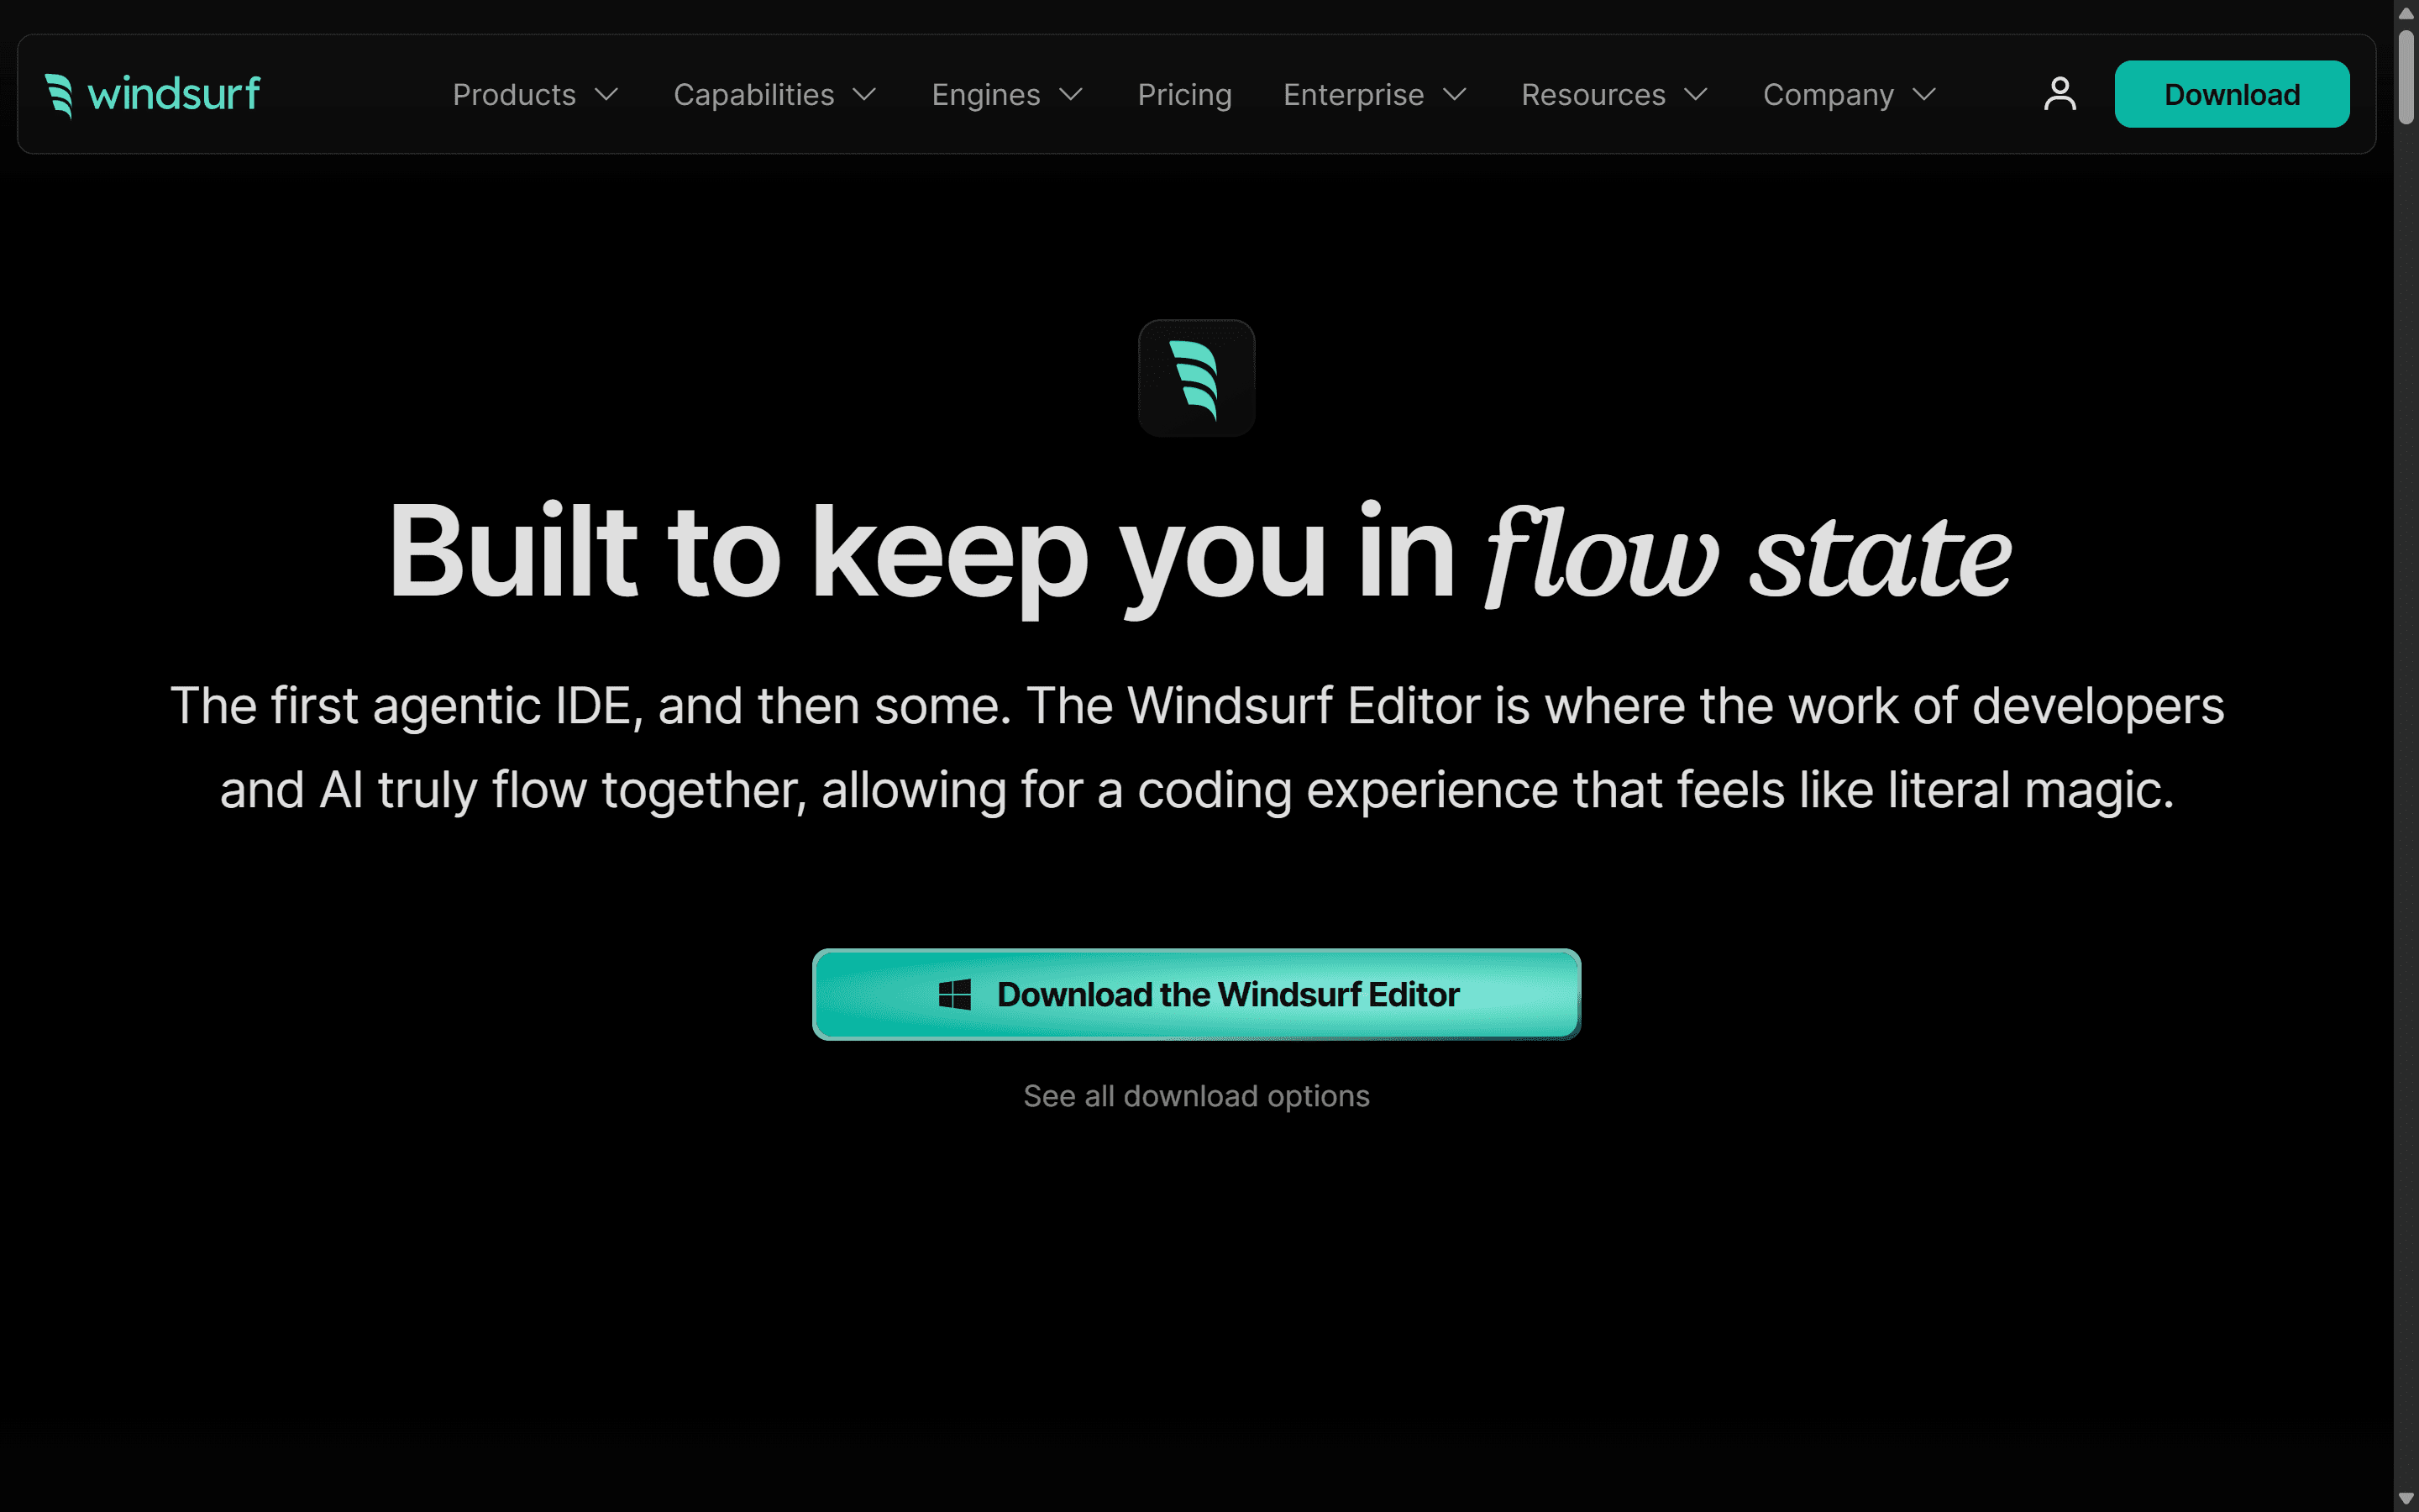The width and height of the screenshot is (2419, 1512).
Task: Expand the Products dropdown chevron
Action: pyautogui.click(x=606, y=95)
